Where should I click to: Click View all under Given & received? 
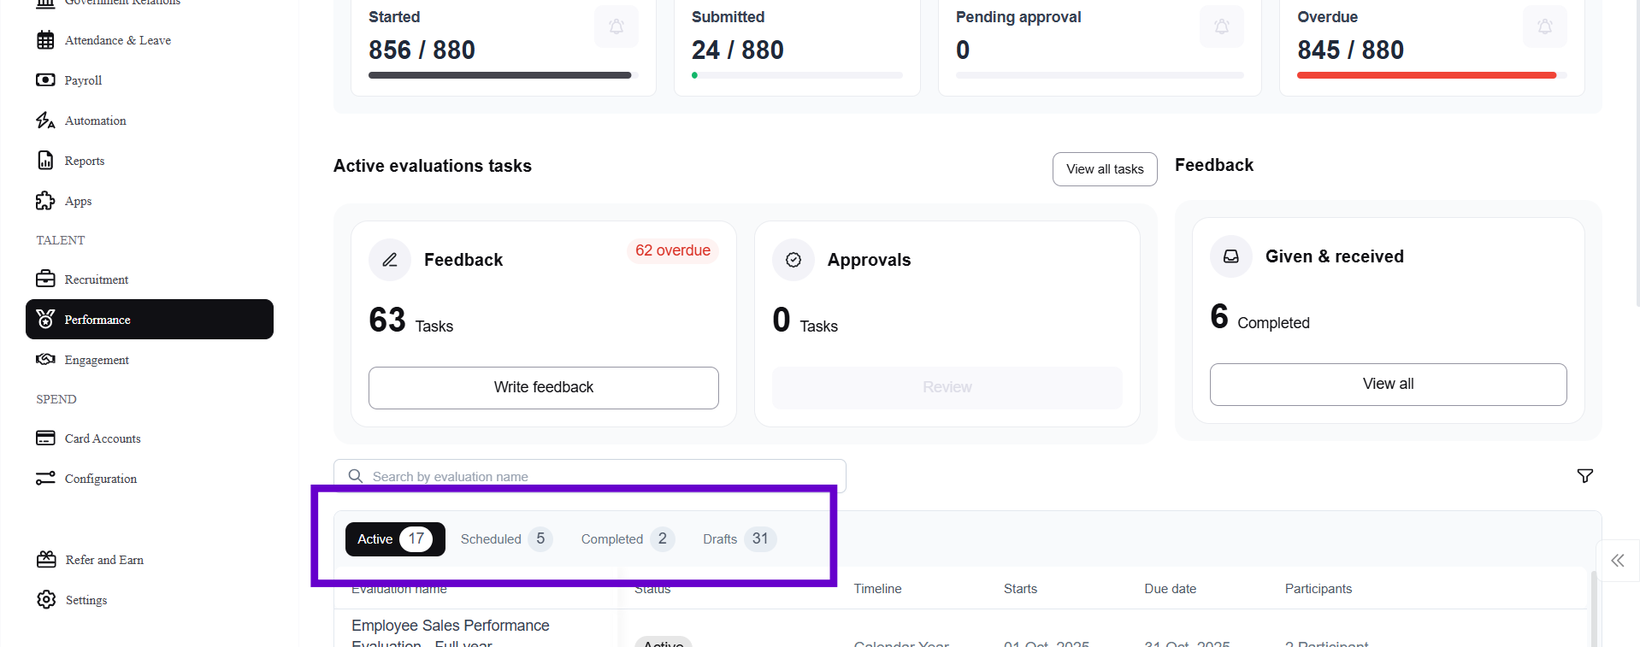(x=1387, y=384)
